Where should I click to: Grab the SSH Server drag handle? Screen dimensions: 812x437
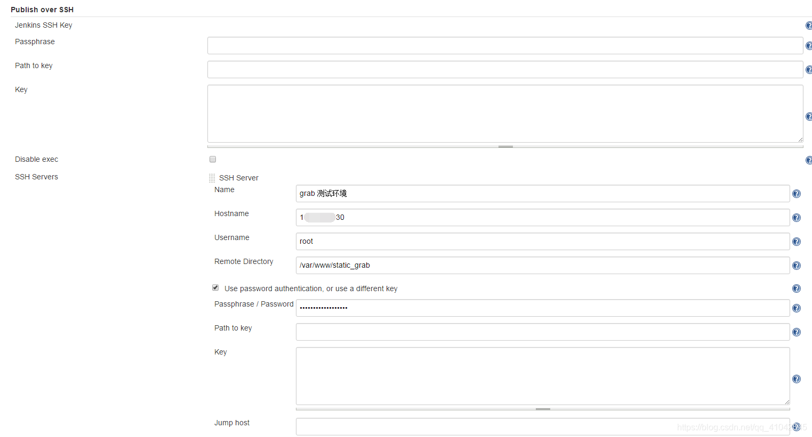[212, 178]
